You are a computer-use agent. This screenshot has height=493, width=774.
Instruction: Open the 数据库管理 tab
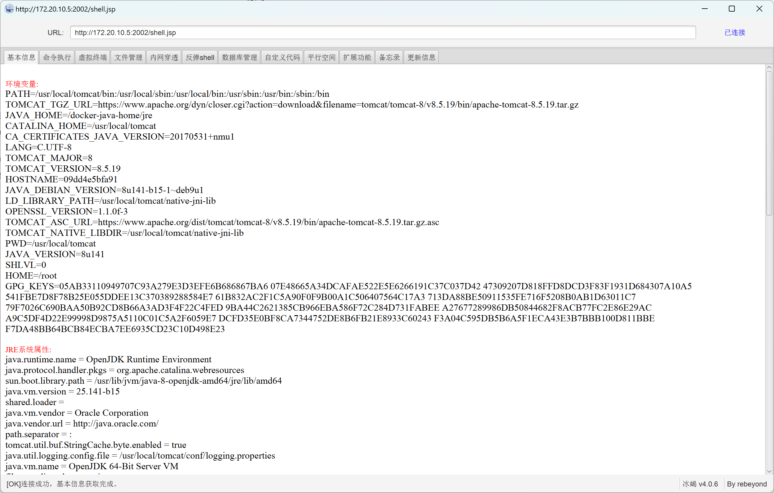point(240,58)
